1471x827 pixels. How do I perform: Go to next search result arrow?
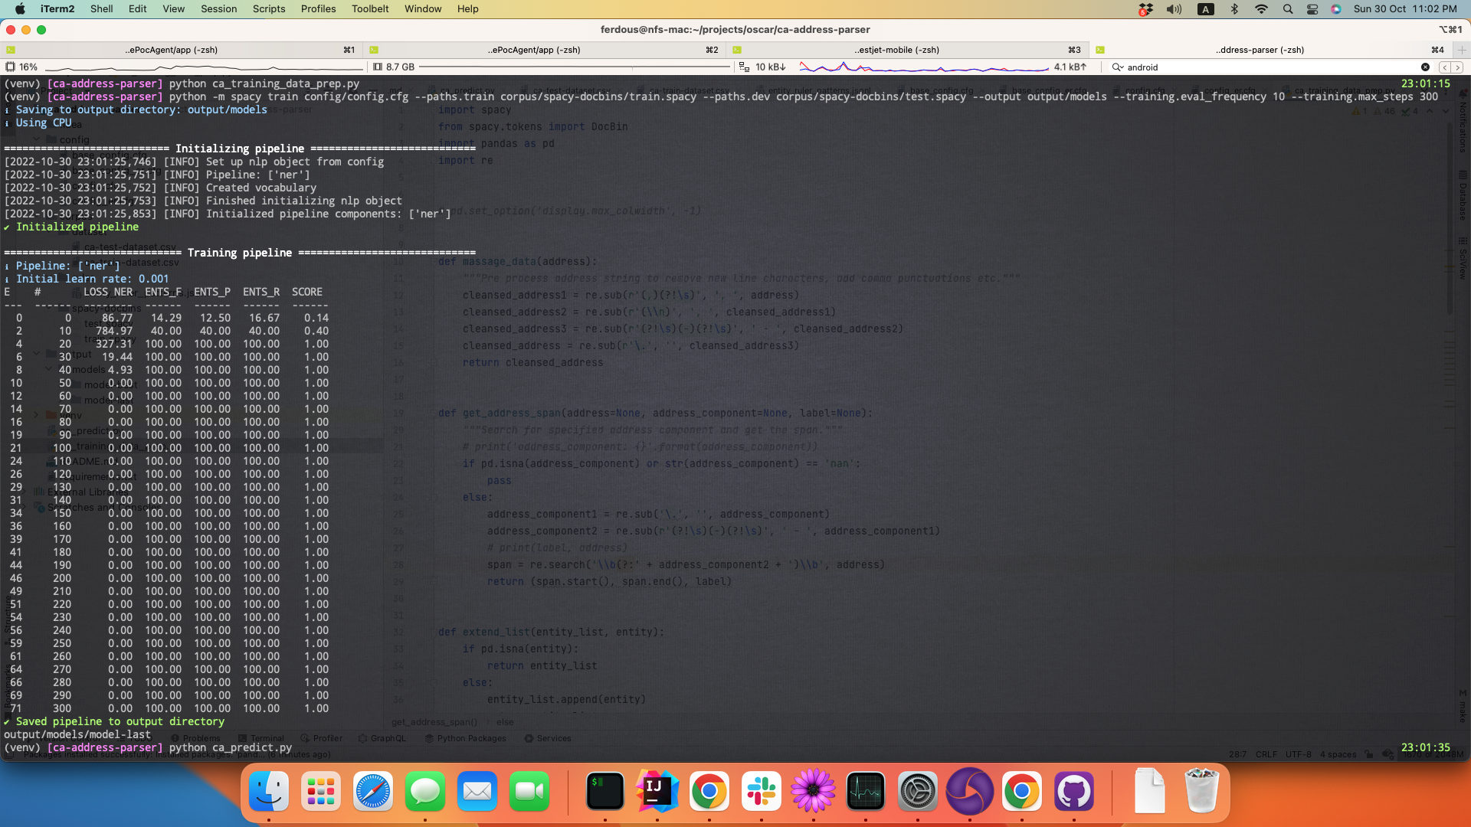tap(1458, 67)
